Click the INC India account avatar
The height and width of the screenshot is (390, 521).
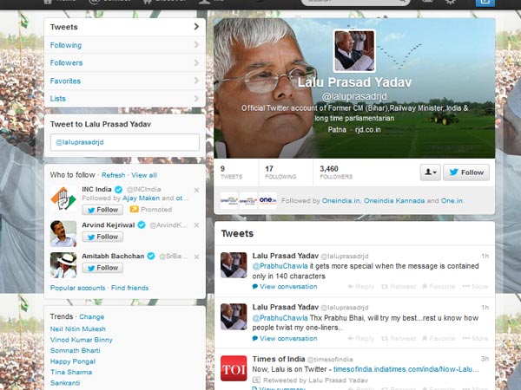tap(63, 198)
